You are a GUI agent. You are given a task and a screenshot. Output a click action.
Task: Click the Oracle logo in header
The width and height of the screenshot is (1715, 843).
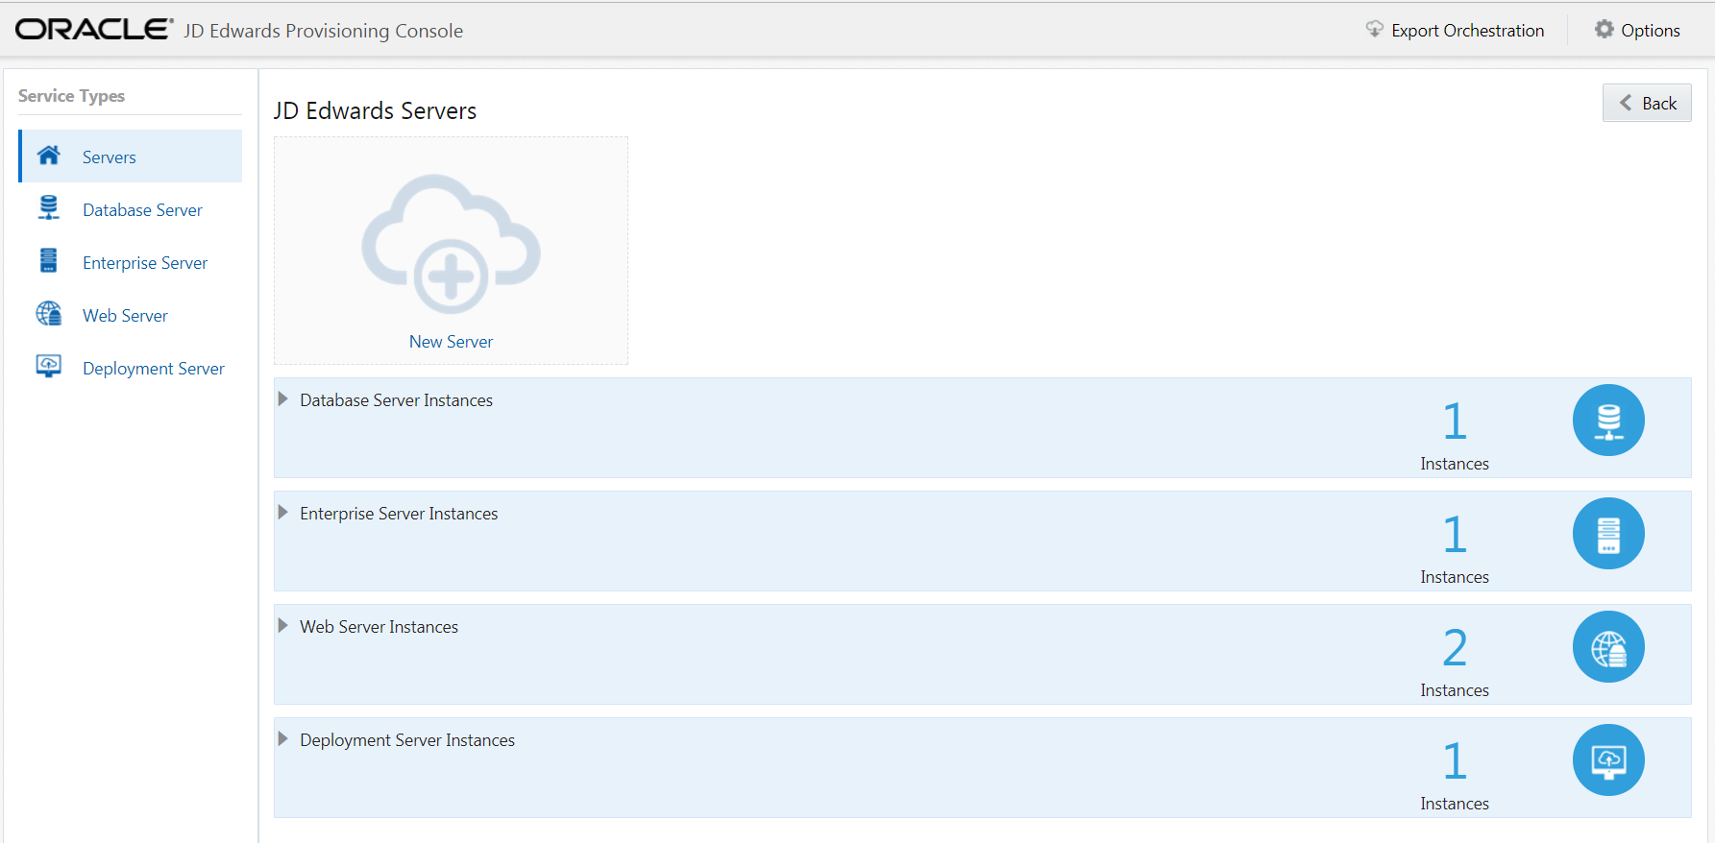coord(94,30)
